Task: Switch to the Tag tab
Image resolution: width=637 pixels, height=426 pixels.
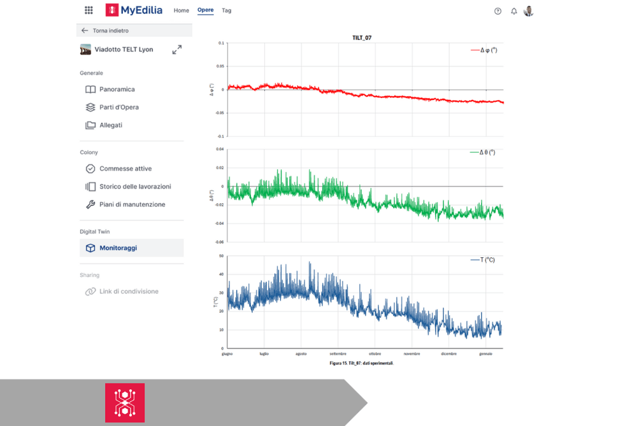Action: [227, 11]
